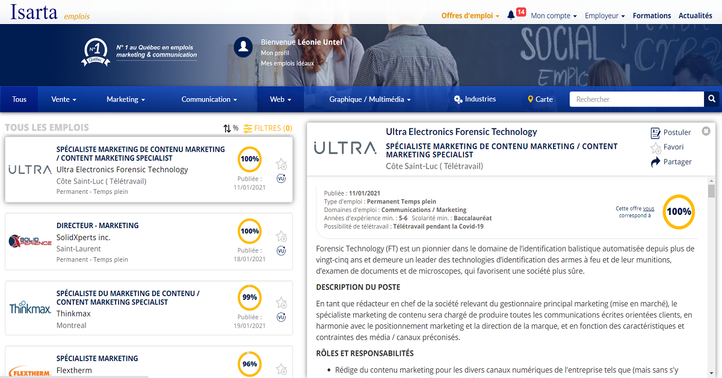
Task: Click the search magnifier button
Action: click(x=712, y=99)
